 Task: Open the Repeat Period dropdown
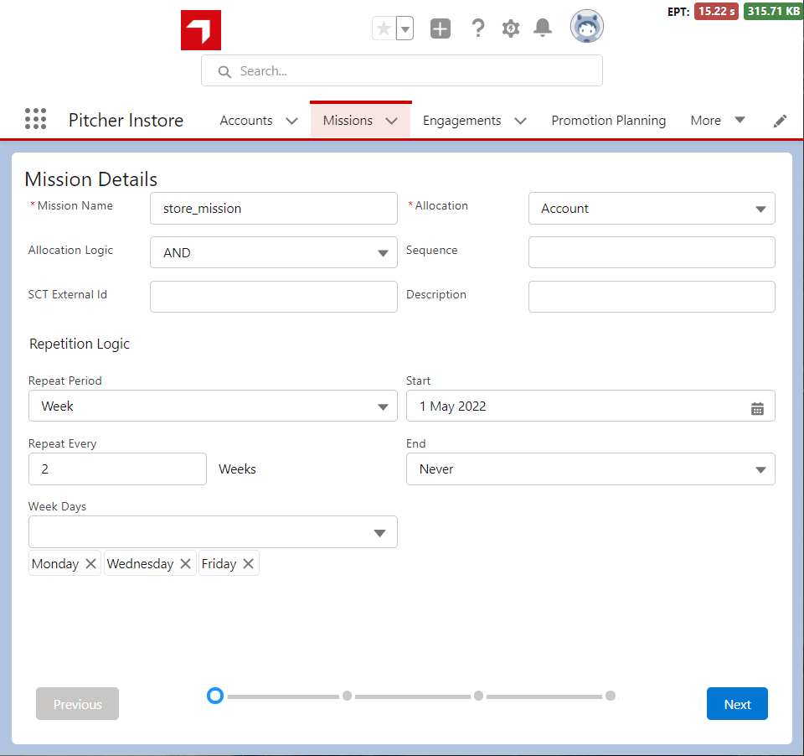[213, 406]
